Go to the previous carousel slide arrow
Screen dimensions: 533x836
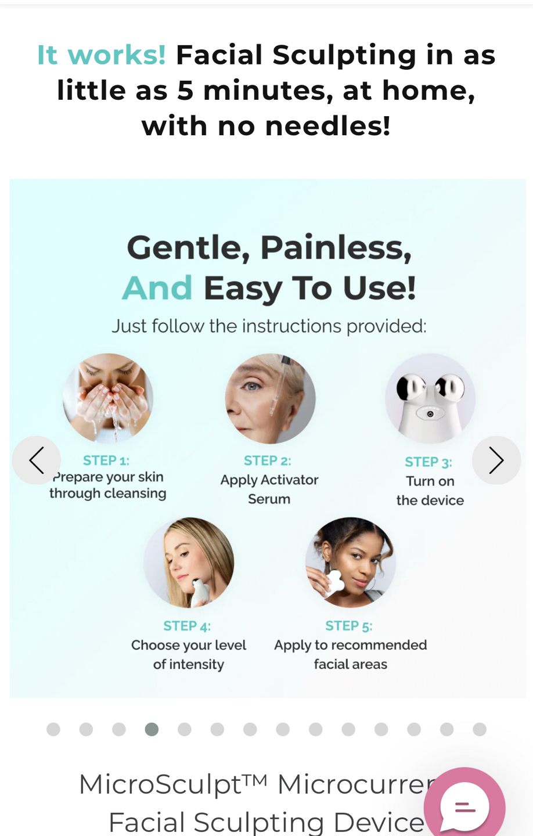click(x=37, y=460)
